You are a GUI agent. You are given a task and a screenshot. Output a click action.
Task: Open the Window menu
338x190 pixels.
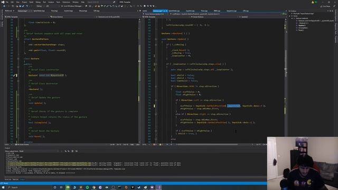click(x=76, y=2)
